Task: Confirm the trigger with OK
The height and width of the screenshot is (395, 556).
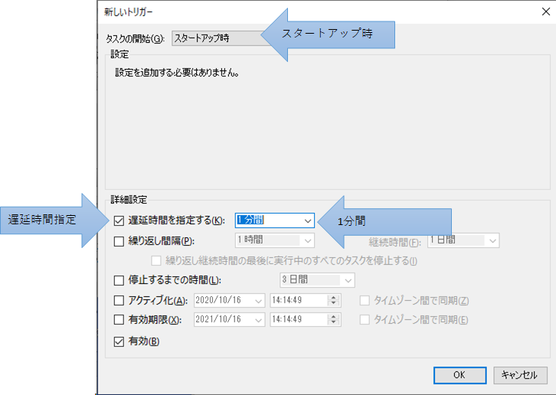Action: pos(460,375)
